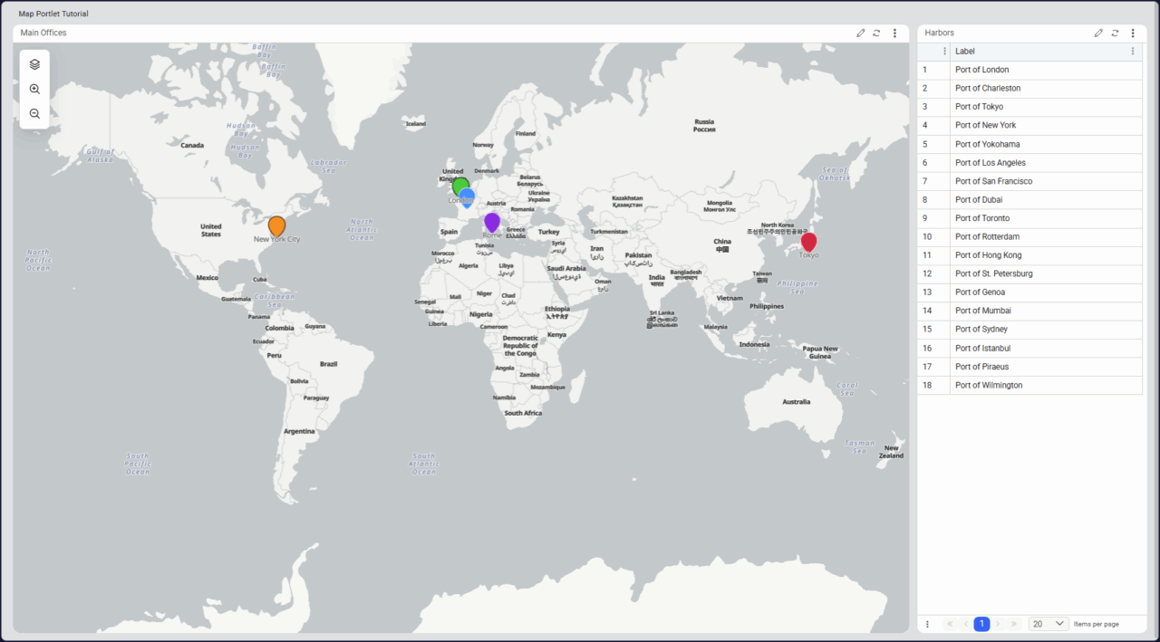Image resolution: width=1160 pixels, height=642 pixels.
Task: Zoom in on the map
Action: click(x=34, y=90)
